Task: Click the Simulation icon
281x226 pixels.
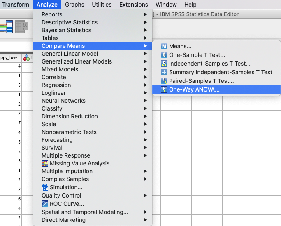Action: pos(45,187)
